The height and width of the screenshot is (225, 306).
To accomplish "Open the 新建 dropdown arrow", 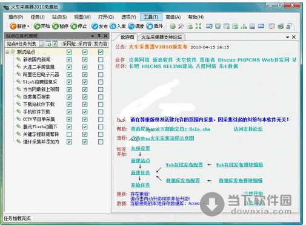I will pyautogui.click(x=28, y=26).
